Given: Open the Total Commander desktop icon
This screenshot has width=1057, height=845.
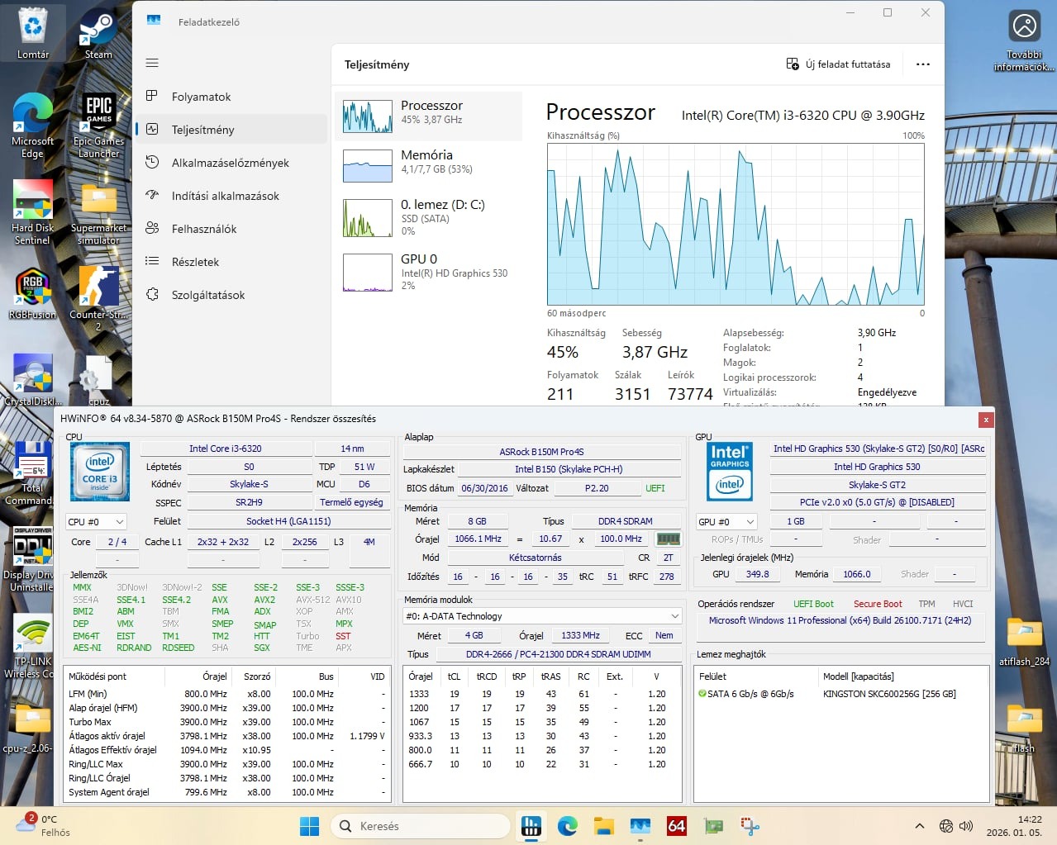Looking at the screenshot, I should point(30,471).
